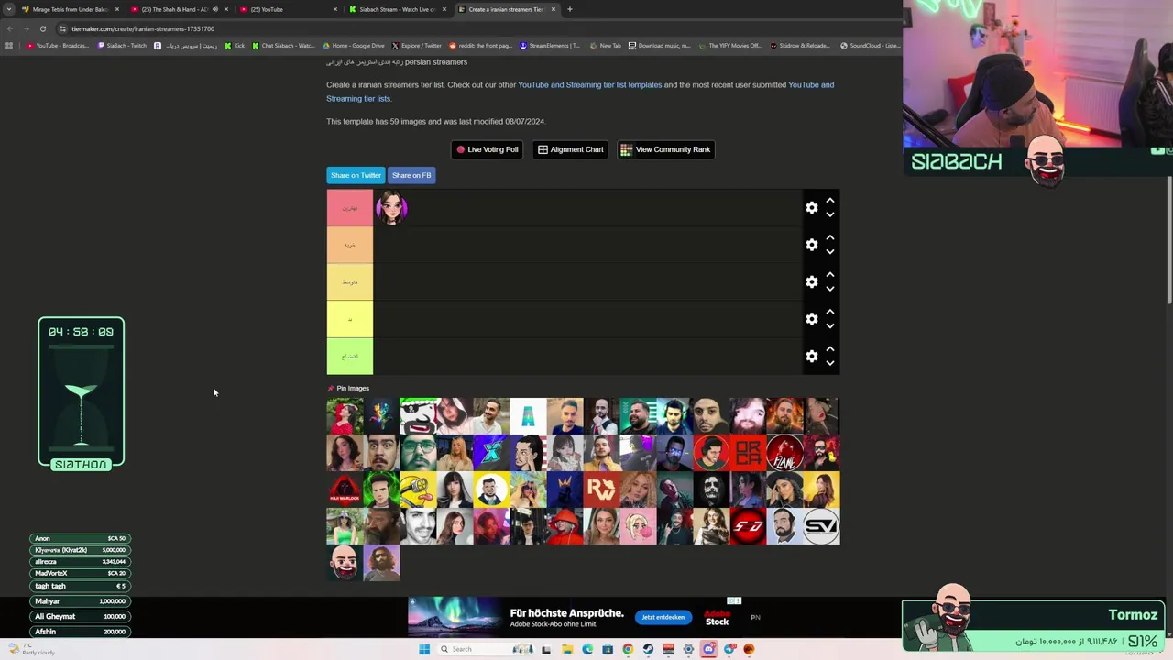
Task: Move the red top tier row up
Action: pos(829,200)
